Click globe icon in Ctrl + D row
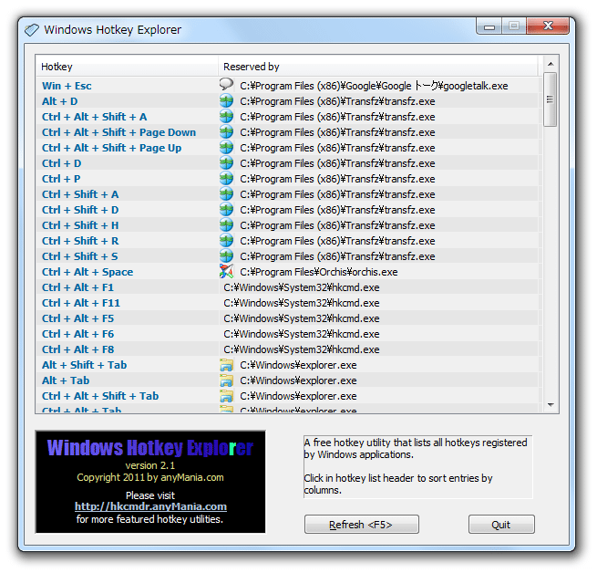 (226, 162)
